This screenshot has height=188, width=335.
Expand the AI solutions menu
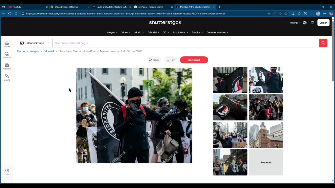(181, 32)
